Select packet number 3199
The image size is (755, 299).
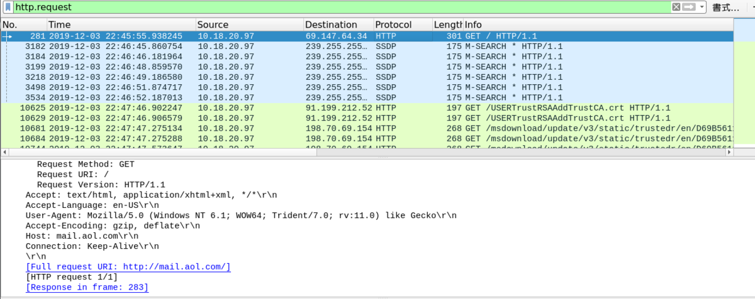tap(367, 67)
